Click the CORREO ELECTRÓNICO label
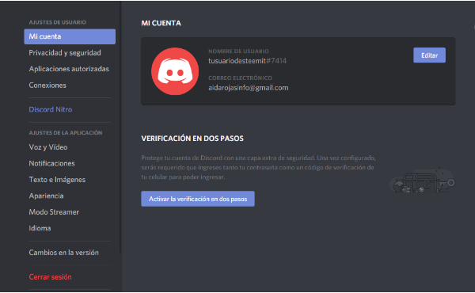 tap(240, 78)
